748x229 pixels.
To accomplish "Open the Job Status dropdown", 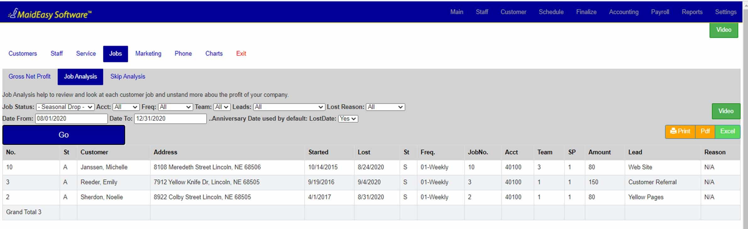I will 65,107.
